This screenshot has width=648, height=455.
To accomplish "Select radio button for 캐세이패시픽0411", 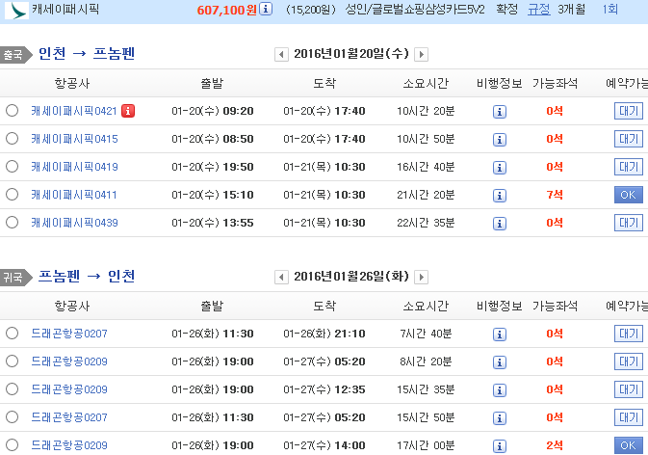I will [x=12, y=194].
